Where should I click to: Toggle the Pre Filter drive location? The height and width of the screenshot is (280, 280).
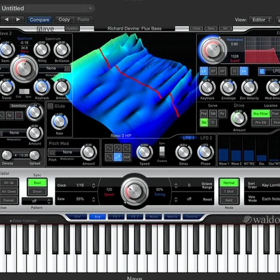point(261,114)
